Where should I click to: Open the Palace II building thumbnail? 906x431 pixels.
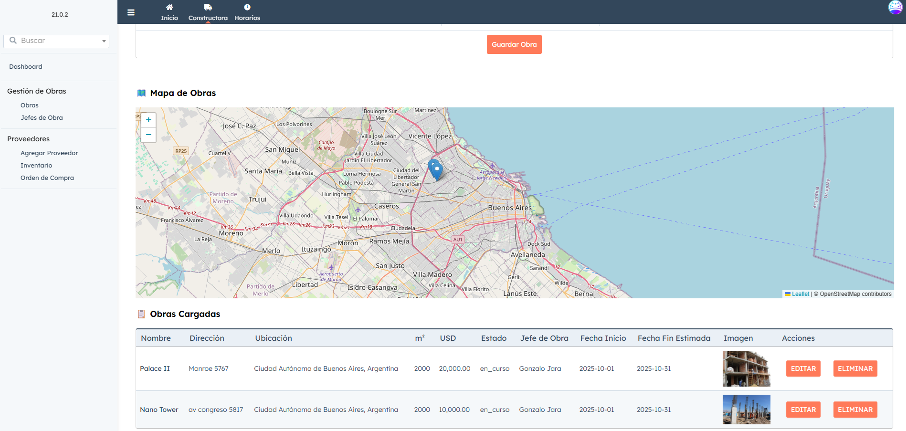pos(746,368)
